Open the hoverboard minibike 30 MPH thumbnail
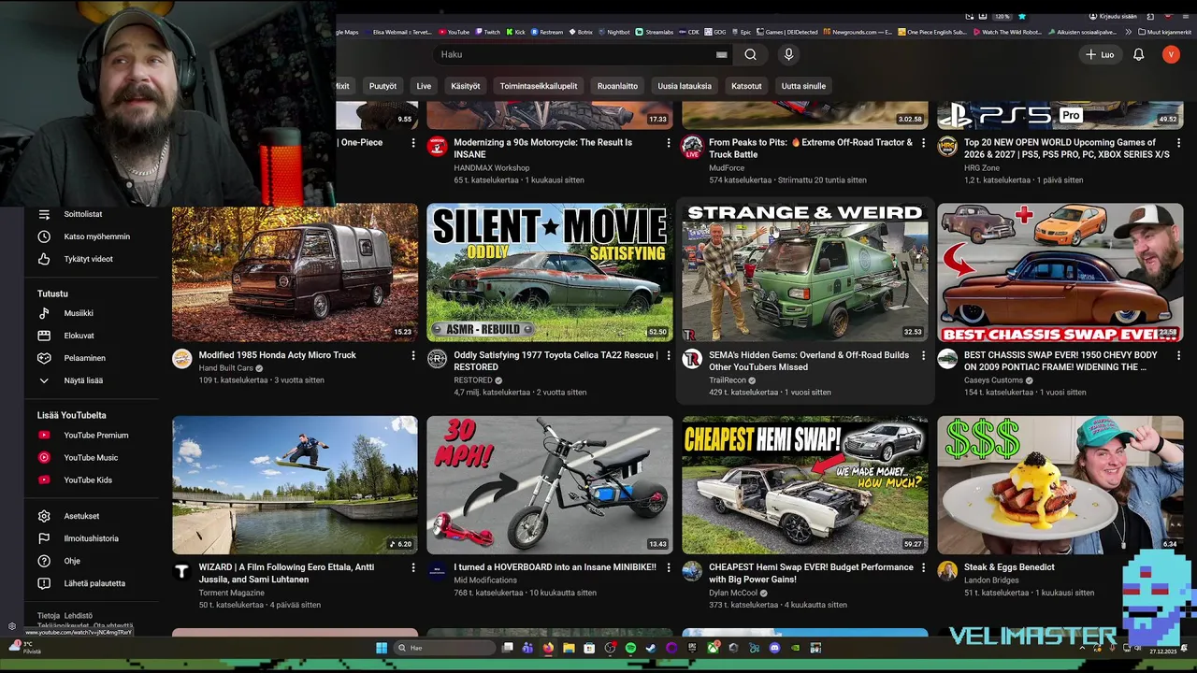This screenshot has width=1197, height=673. coord(550,485)
